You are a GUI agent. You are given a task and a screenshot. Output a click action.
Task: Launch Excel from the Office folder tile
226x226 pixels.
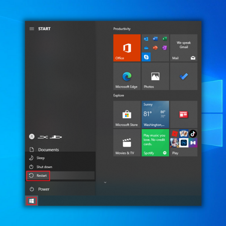pos(164,39)
